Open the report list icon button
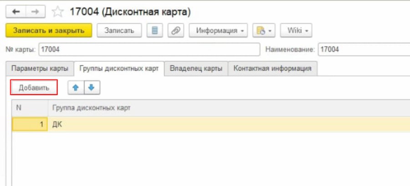 (x=155, y=30)
